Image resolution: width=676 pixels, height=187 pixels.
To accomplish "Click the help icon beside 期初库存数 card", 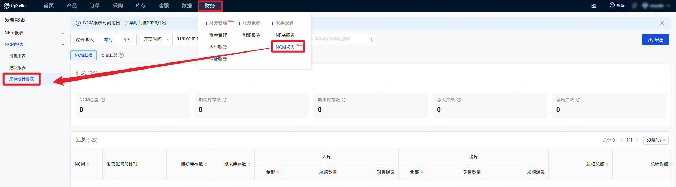I will coord(225,100).
